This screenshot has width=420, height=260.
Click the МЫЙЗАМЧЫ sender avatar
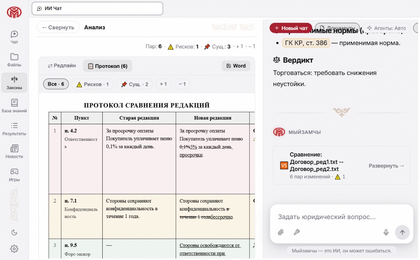click(x=279, y=132)
